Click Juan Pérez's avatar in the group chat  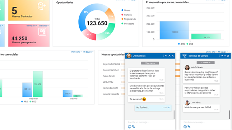point(187,103)
